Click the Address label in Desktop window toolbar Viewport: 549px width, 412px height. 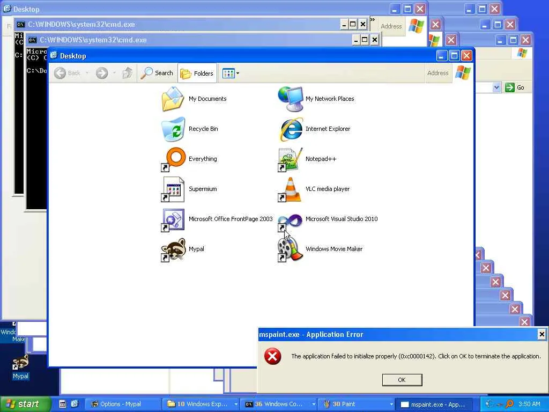(x=437, y=73)
